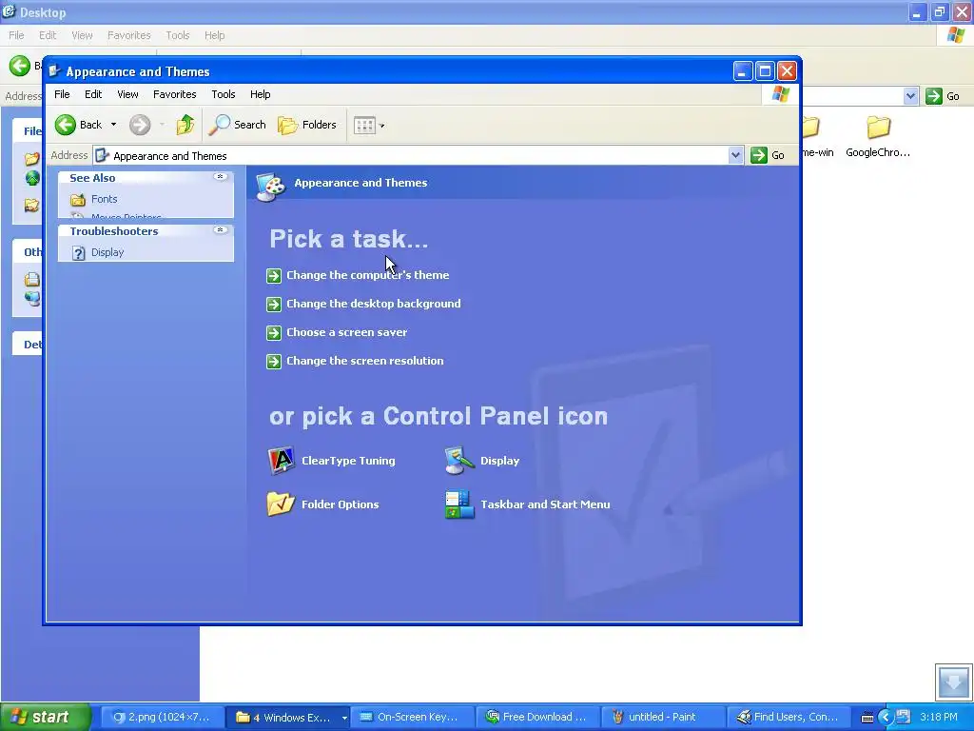The height and width of the screenshot is (731, 974).
Task: Click network computers icon in system tray
Action: coord(904,717)
